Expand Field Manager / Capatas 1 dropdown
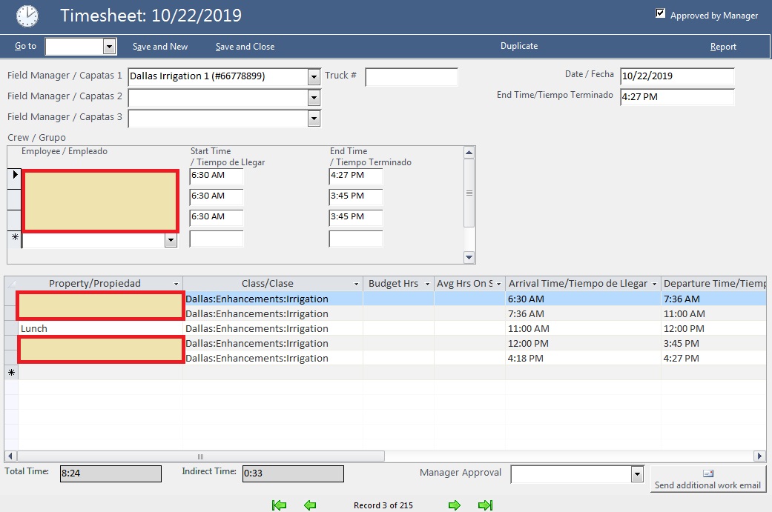 [x=314, y=77]
